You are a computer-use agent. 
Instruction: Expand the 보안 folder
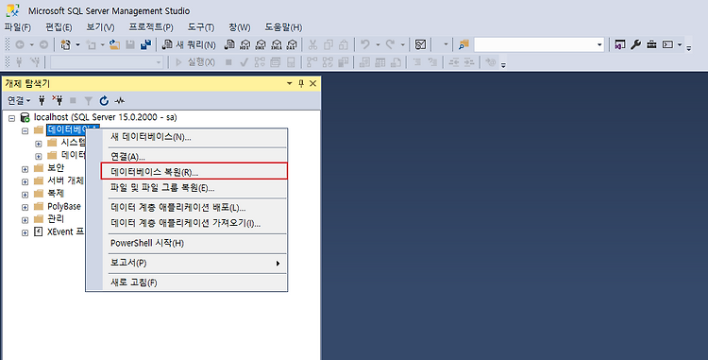coord(25,169)
